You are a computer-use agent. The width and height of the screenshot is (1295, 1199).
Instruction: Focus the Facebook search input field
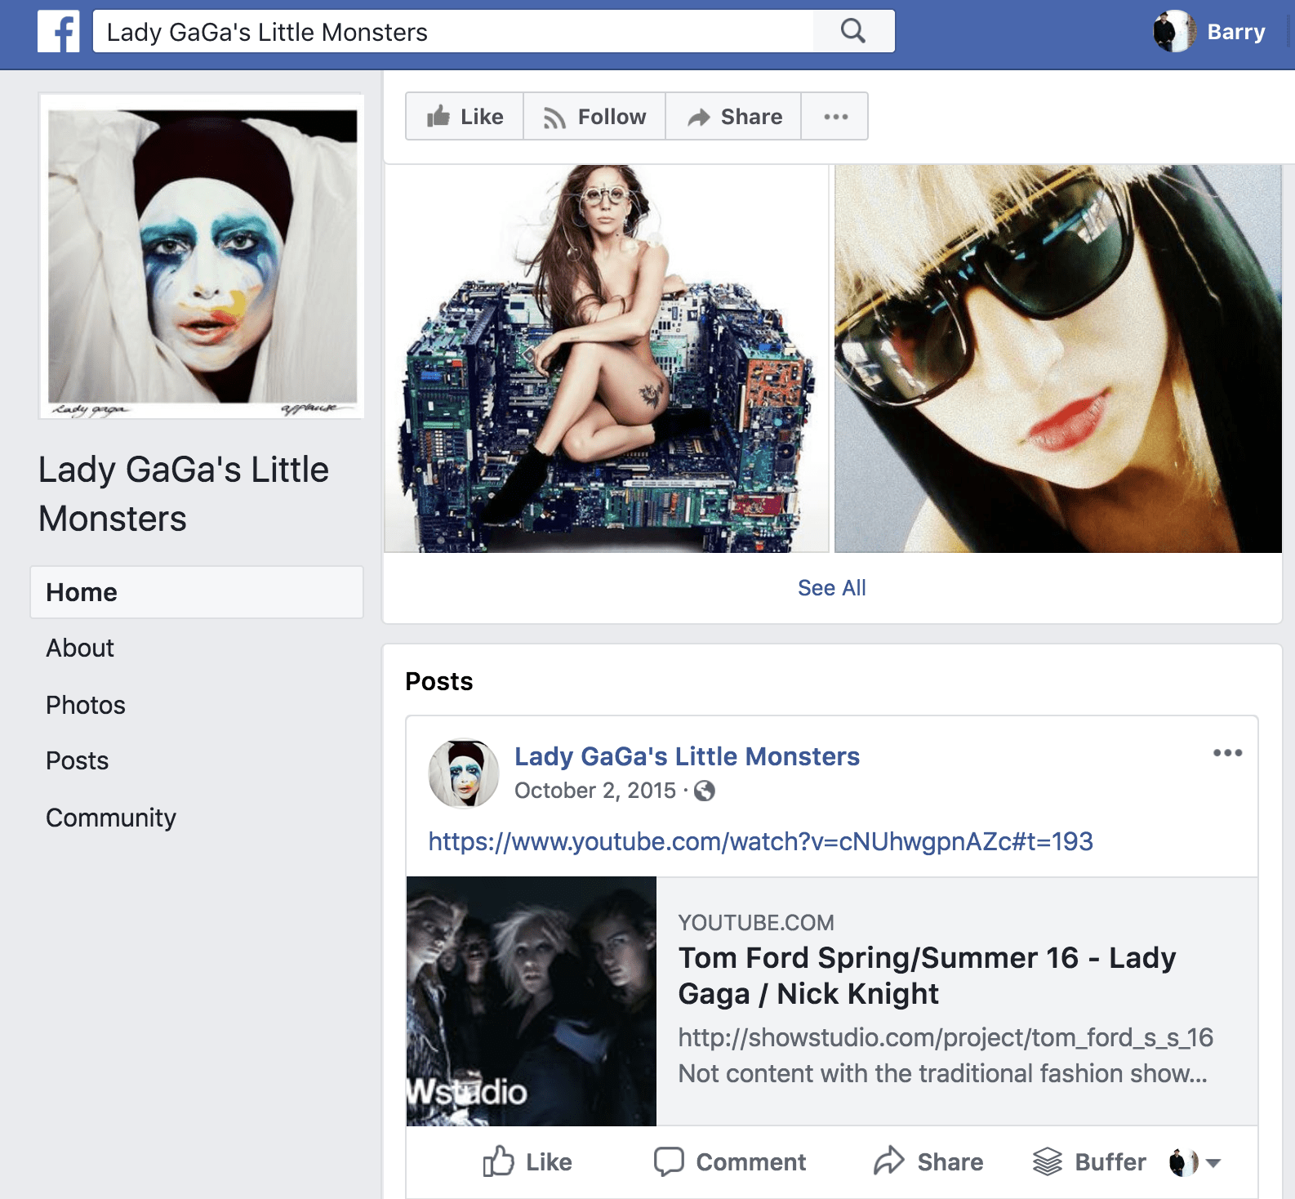click(453, 32)
